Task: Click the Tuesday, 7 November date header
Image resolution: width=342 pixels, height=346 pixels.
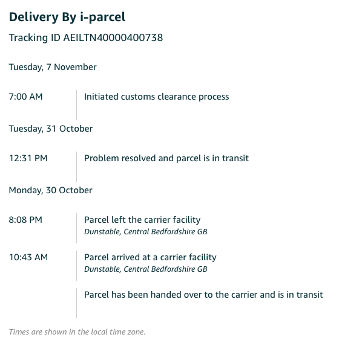Action: click(x=53, y=67)
